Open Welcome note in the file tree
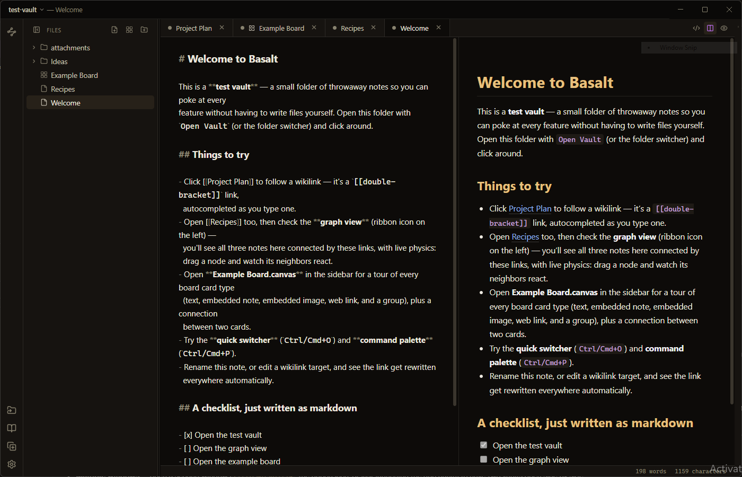 (x=91, y=103)
